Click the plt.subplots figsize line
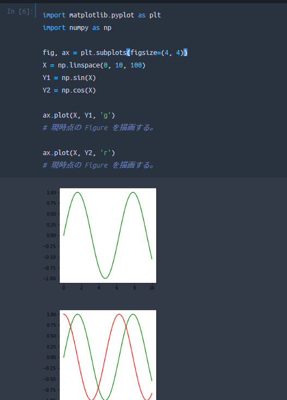Viewport: 287px width, 400px height. [115, 53]
